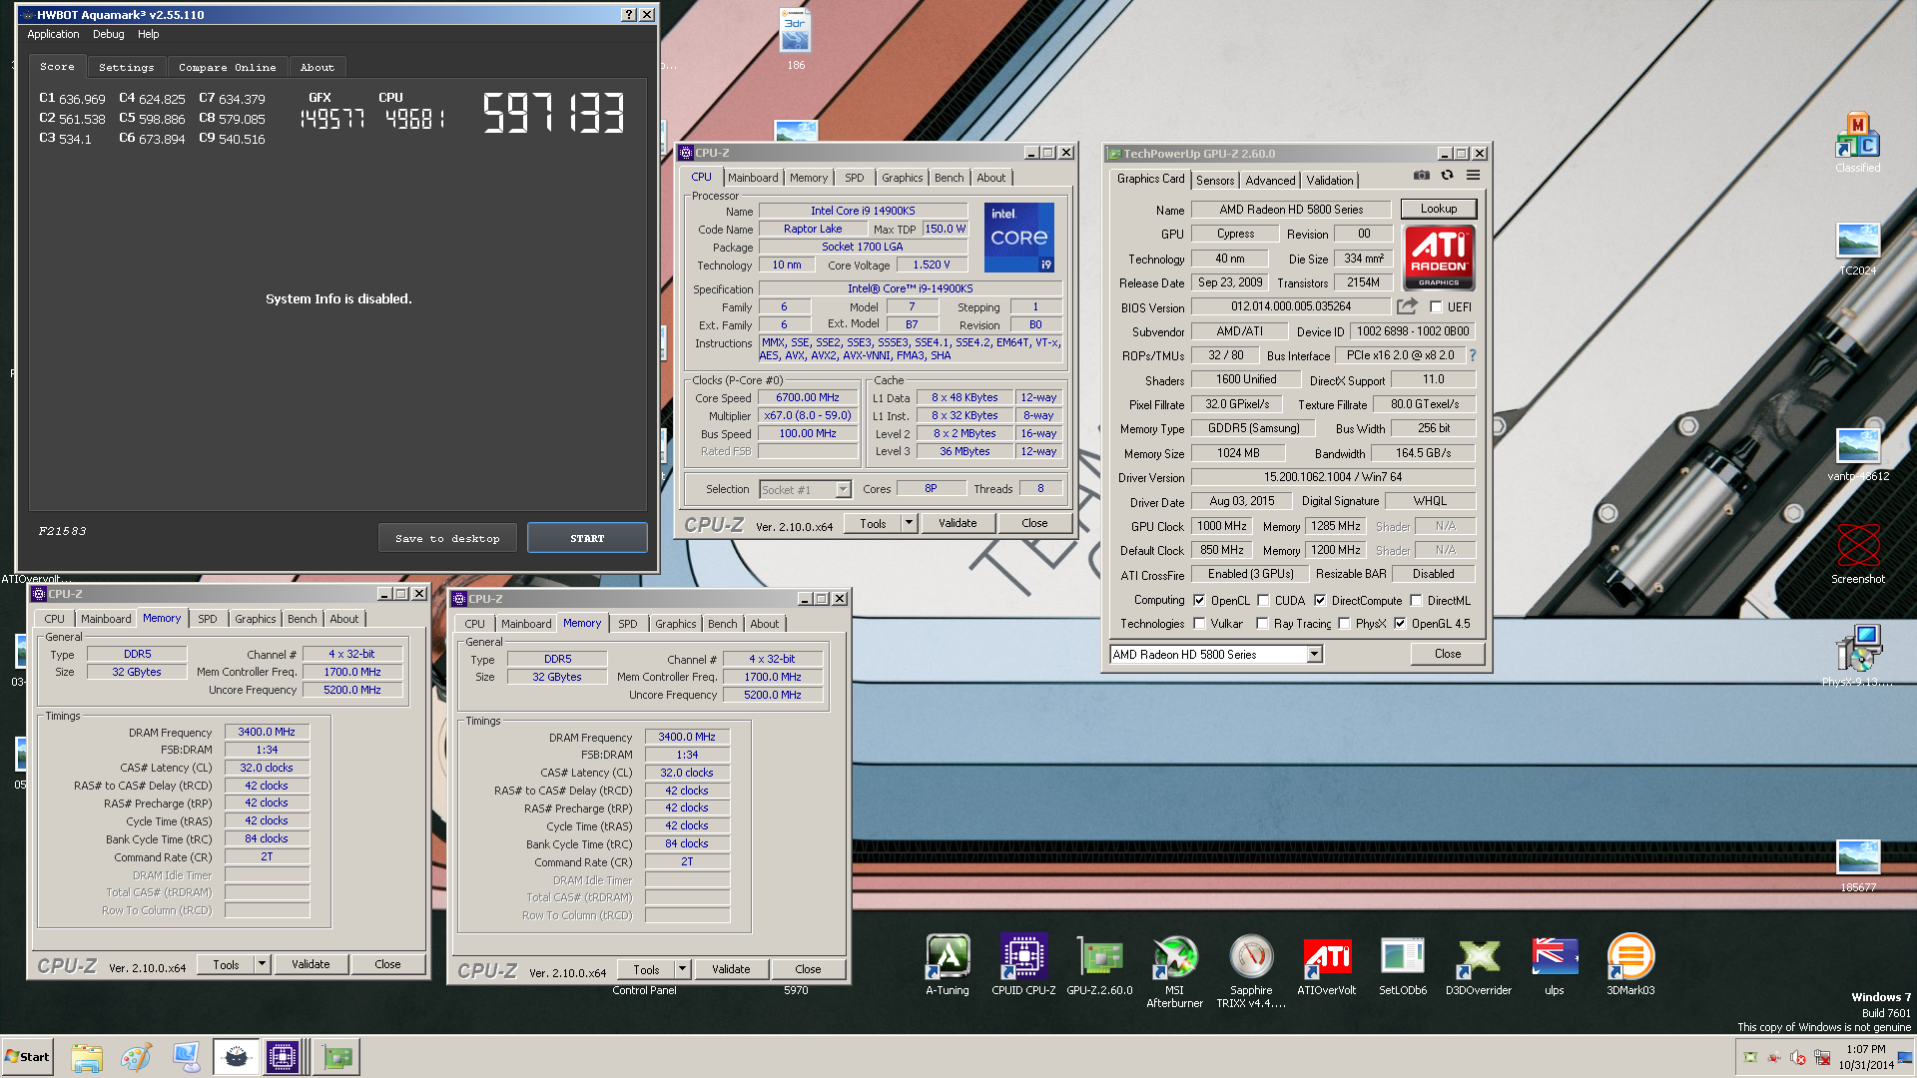The height and width of the screenshot is (1078, 1917).
Task: Expand Tools dropdown arrow in left CPU-Z Memory window
Action: point(262,964)
